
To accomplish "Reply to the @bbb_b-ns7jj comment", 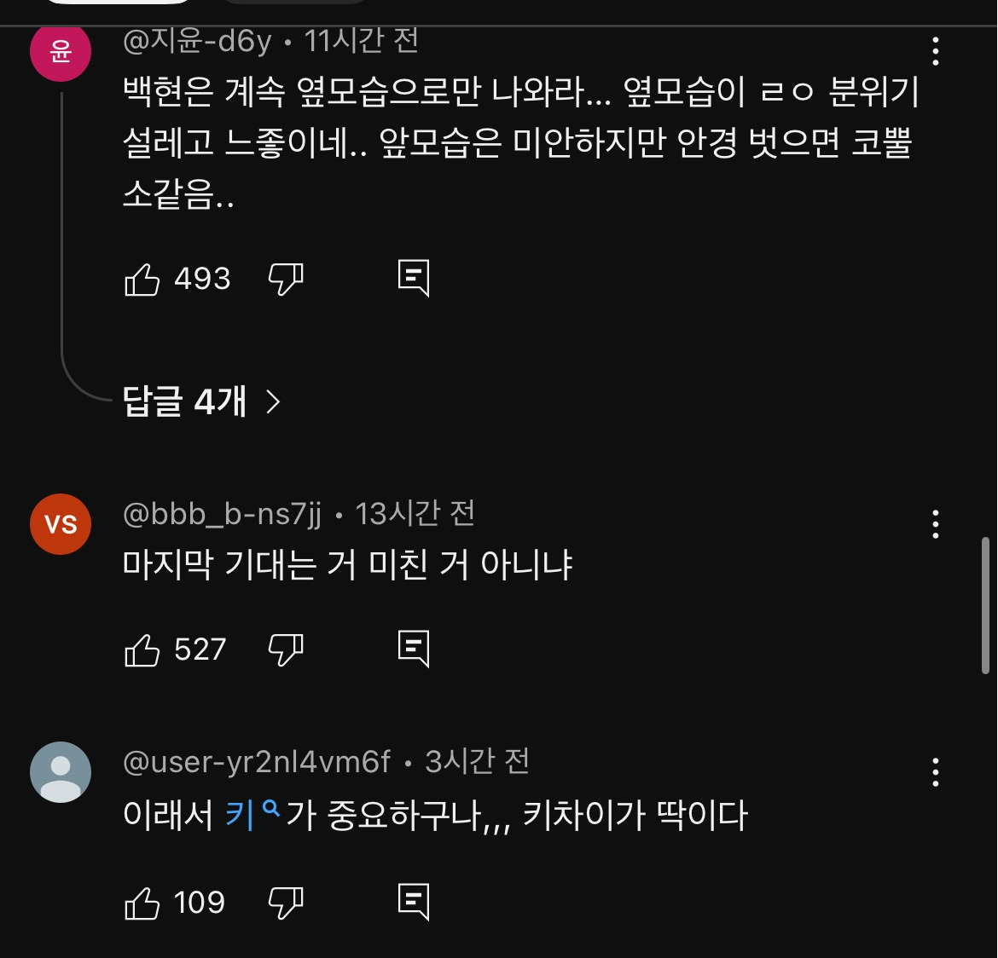I will [414, 649].
